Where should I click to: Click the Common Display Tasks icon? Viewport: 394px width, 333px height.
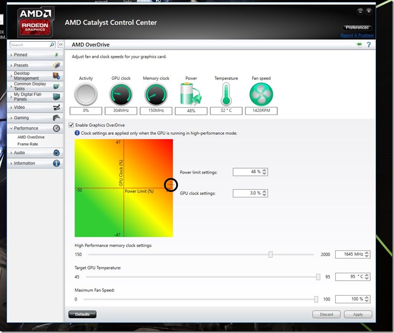56,86
